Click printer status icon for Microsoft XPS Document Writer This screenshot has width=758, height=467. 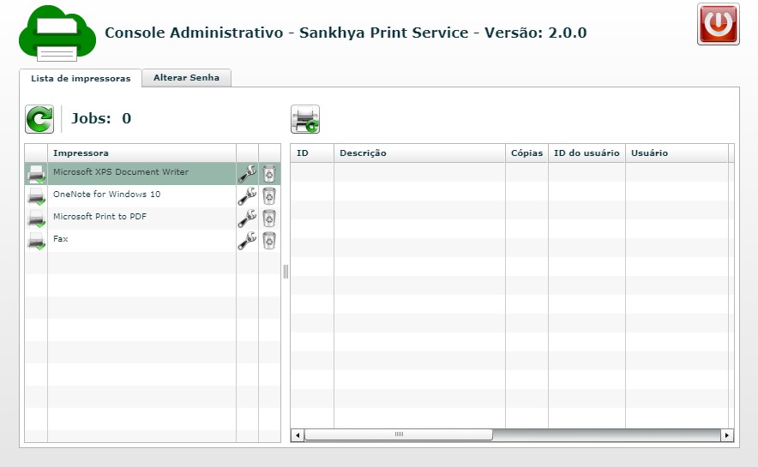(x=36, y=174)
